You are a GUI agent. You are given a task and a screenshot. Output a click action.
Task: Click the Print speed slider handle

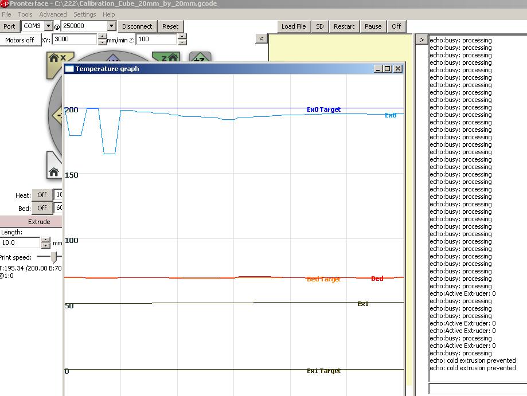tap(54, 257)
